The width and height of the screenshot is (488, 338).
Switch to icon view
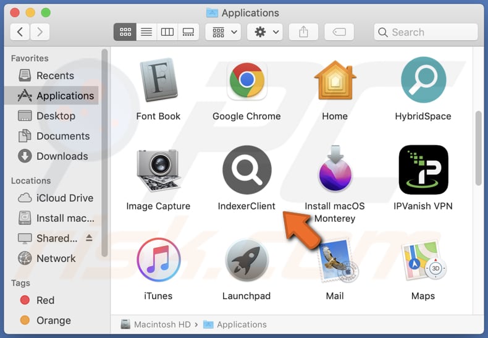click(x=125, y=32)
